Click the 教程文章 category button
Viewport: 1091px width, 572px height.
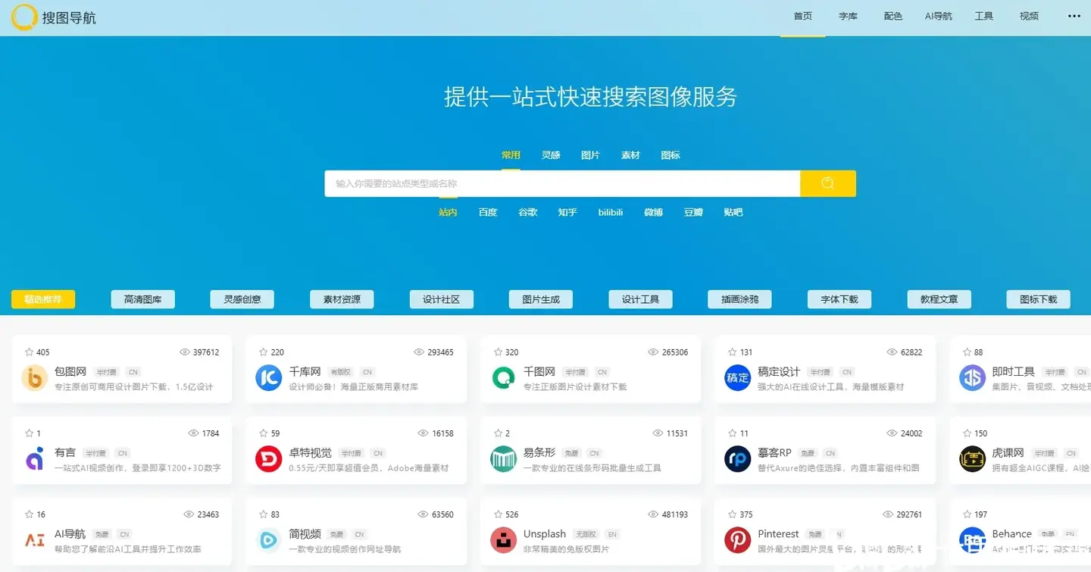(939, 299)
